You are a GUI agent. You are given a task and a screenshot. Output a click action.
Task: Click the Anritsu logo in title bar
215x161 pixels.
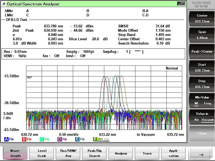tap(4, 4)
